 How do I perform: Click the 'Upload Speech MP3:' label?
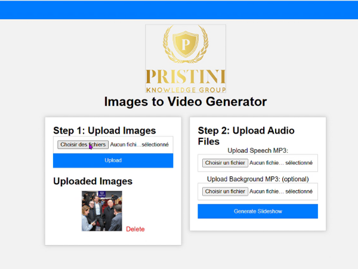tap(258, 150)
